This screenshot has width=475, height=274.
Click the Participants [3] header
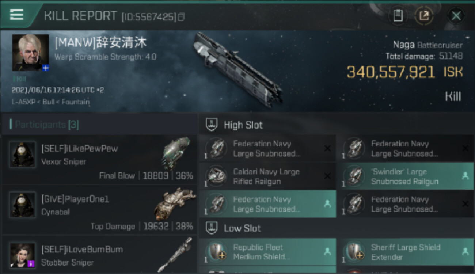click(x=45, y=125)
